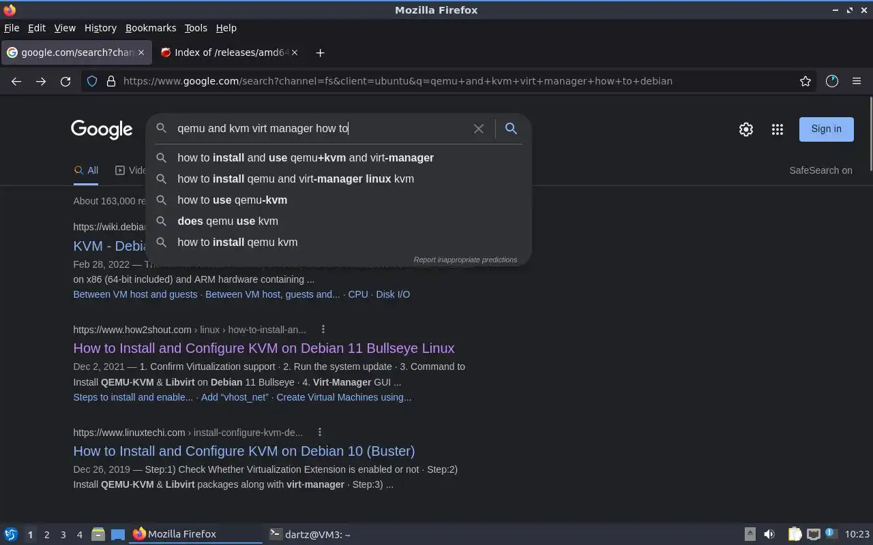Select the All results tab
This screenshot has height=545, width=873.
tap(86, 170)
